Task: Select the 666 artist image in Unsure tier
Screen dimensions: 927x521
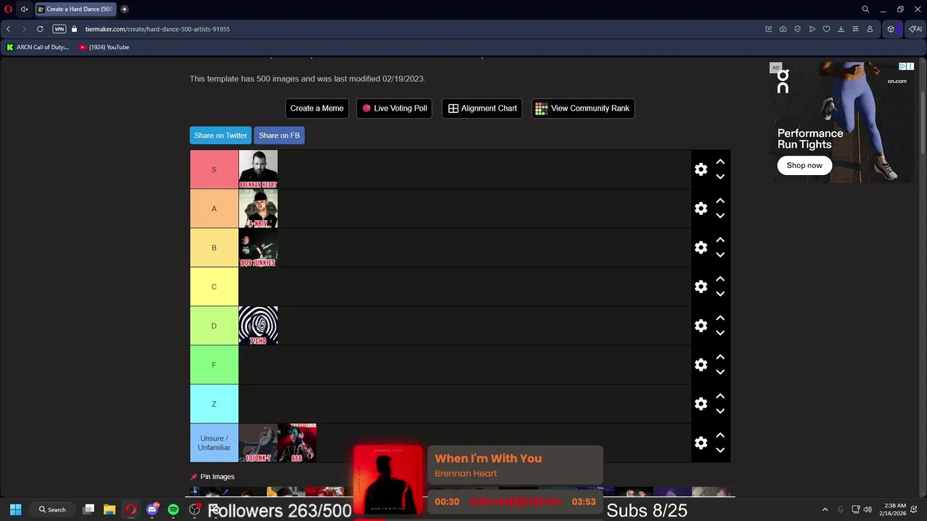Action: click(x=297, y=443)
